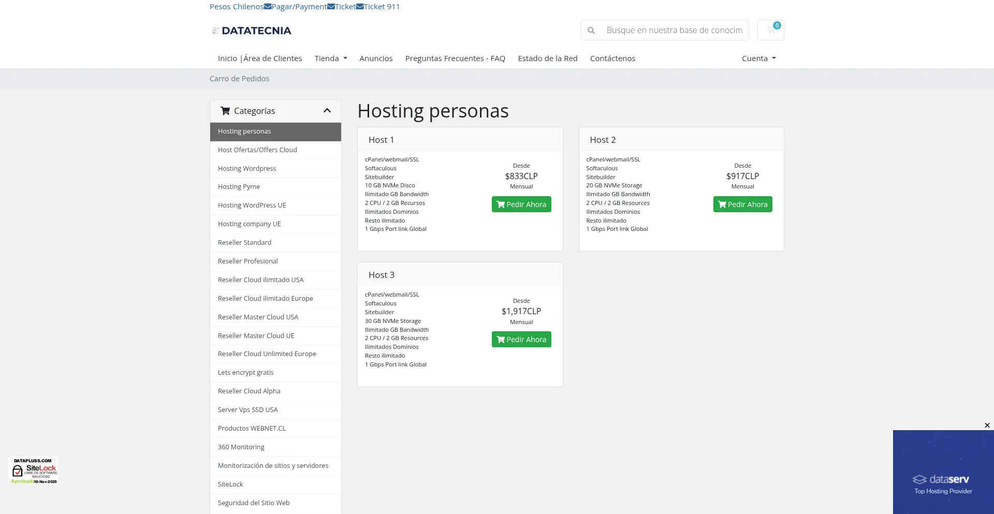The height and width of the screenshot is (514, 994).
Task: Expand the Cuenta account dropdown
Action: (x=758, y=58)
